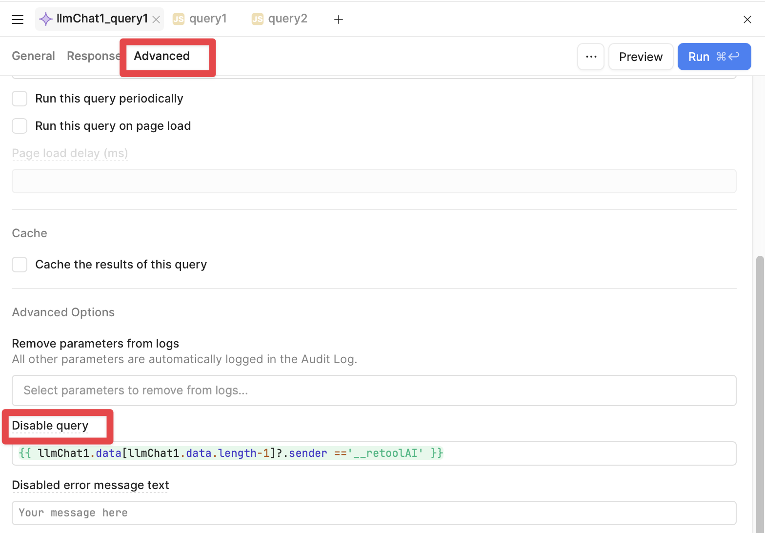Click the Preview button

click(641, 57)
